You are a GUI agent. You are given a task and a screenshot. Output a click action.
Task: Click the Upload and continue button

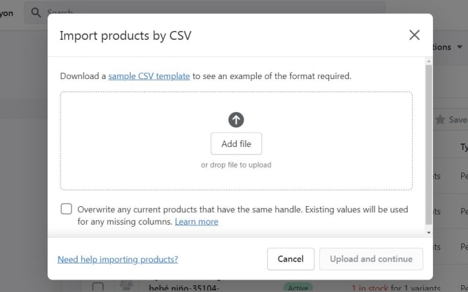point(371,259)
